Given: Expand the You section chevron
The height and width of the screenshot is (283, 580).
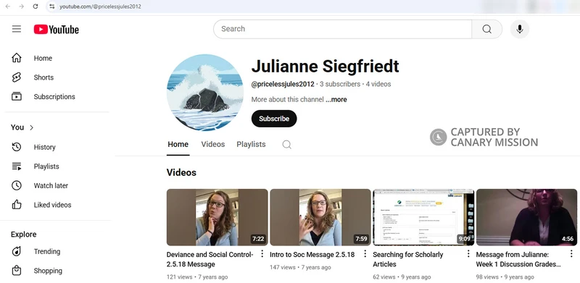Looking at the screenshot, I should pyautogui.click(x=31, y=127).
